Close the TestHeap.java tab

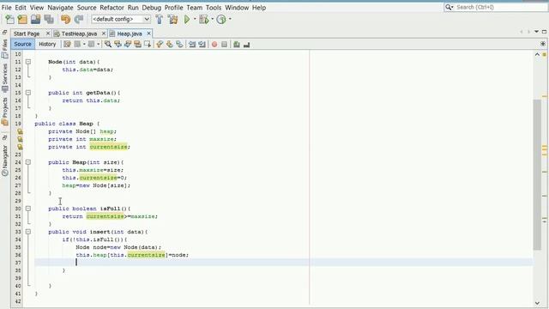(104, 33)
